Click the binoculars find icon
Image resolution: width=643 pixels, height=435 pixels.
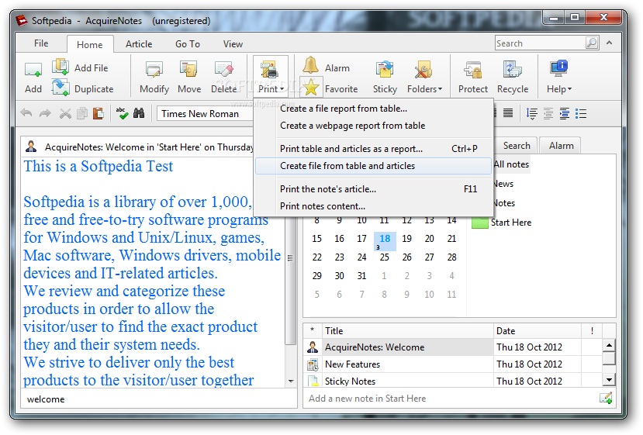pos(139,113)
